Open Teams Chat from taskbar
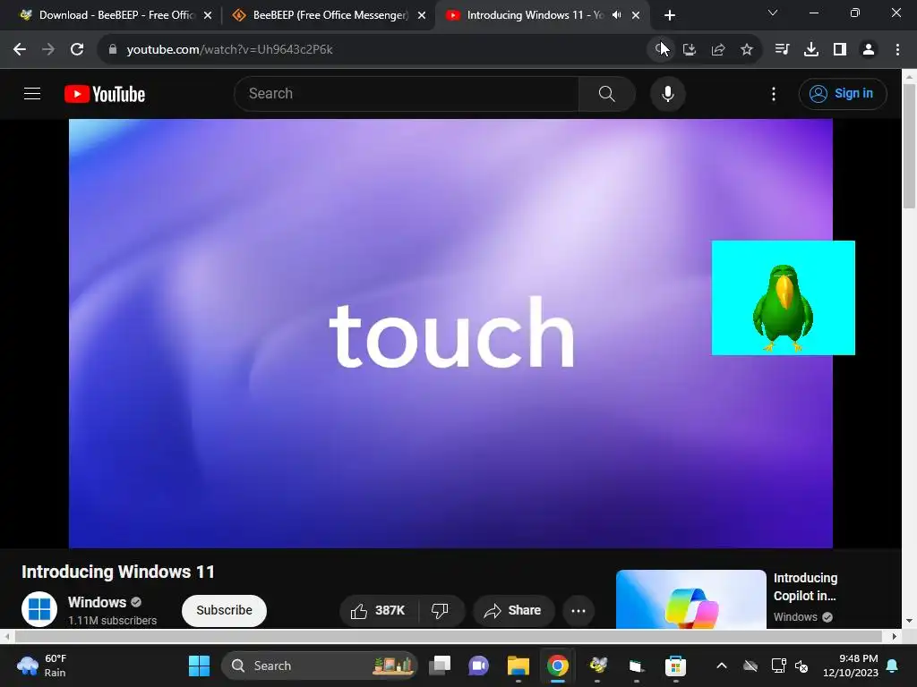Viewport: 917px width, 687px height. click(x=478, y=666)
